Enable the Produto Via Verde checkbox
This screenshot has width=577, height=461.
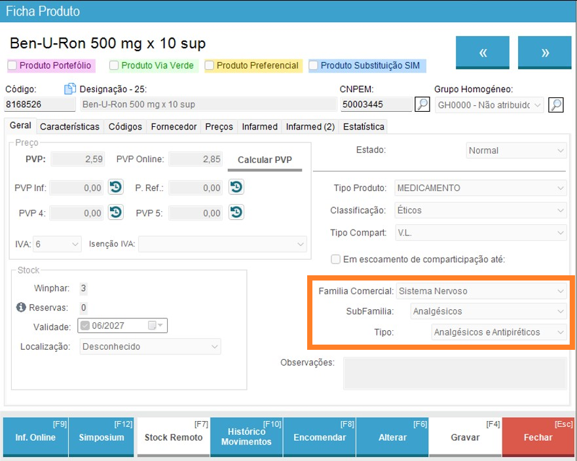coord(114,65)
